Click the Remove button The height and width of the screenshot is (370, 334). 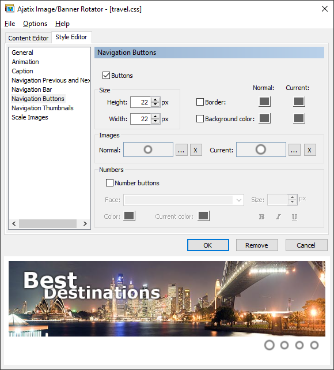point(257,245)
